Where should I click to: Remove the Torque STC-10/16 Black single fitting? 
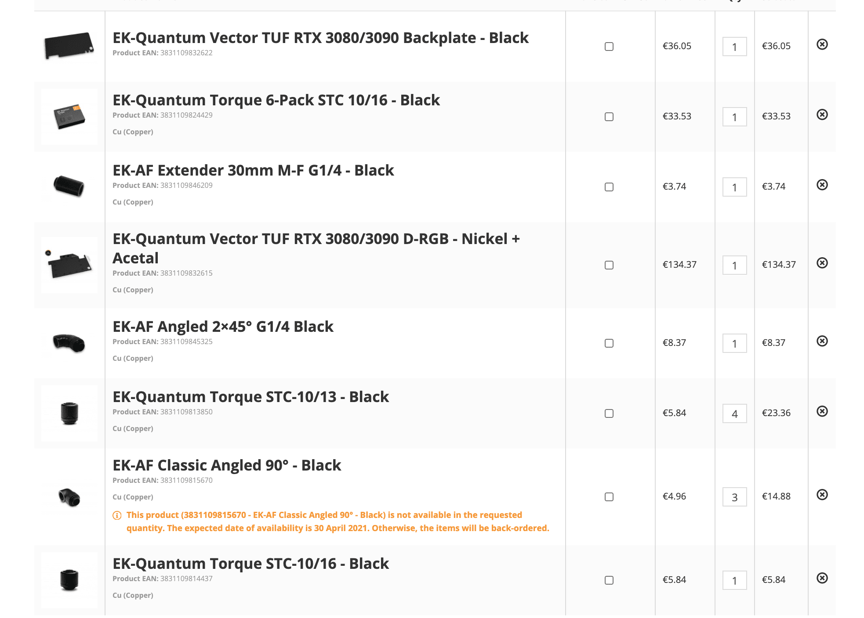coord(822,578)
